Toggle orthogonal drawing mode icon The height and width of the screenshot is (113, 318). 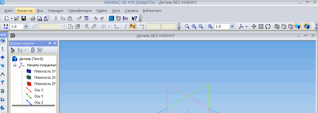126,26
